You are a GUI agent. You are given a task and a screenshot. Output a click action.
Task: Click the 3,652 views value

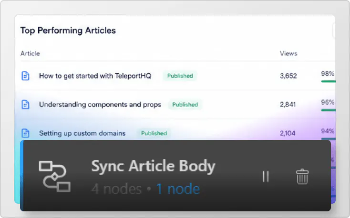point(288,76)
